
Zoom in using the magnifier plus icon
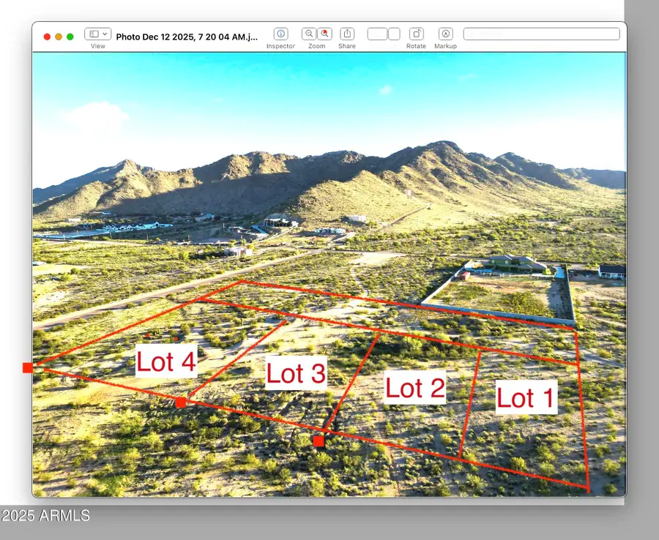324,34
